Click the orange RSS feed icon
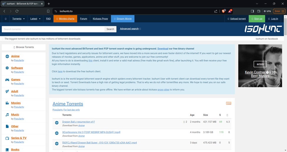Viewport: 287px width, 152px height. click(x=228, y=103)
